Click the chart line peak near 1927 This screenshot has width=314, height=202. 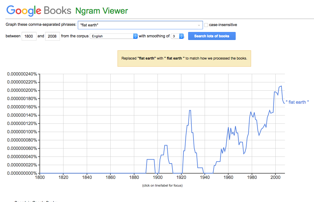point(190,110)
